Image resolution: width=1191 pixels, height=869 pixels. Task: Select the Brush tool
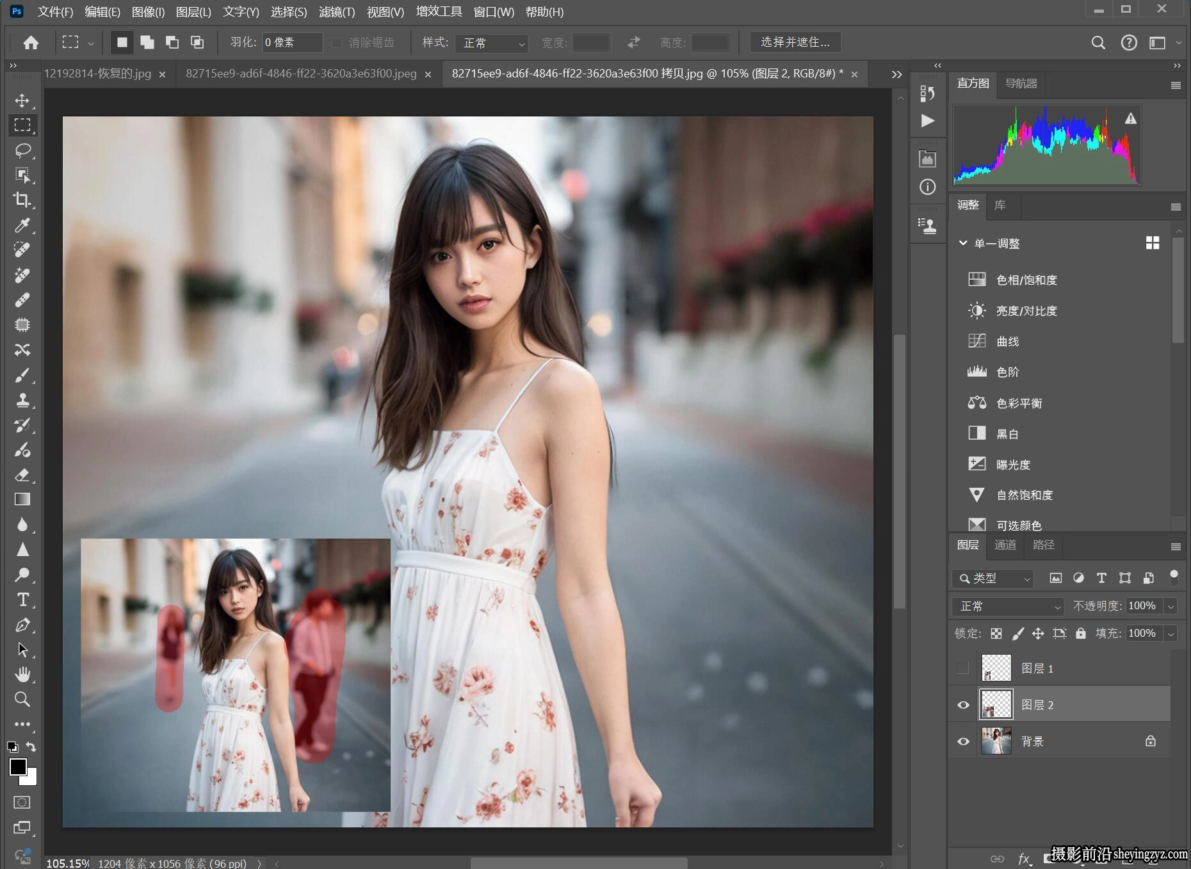(22, 375)
